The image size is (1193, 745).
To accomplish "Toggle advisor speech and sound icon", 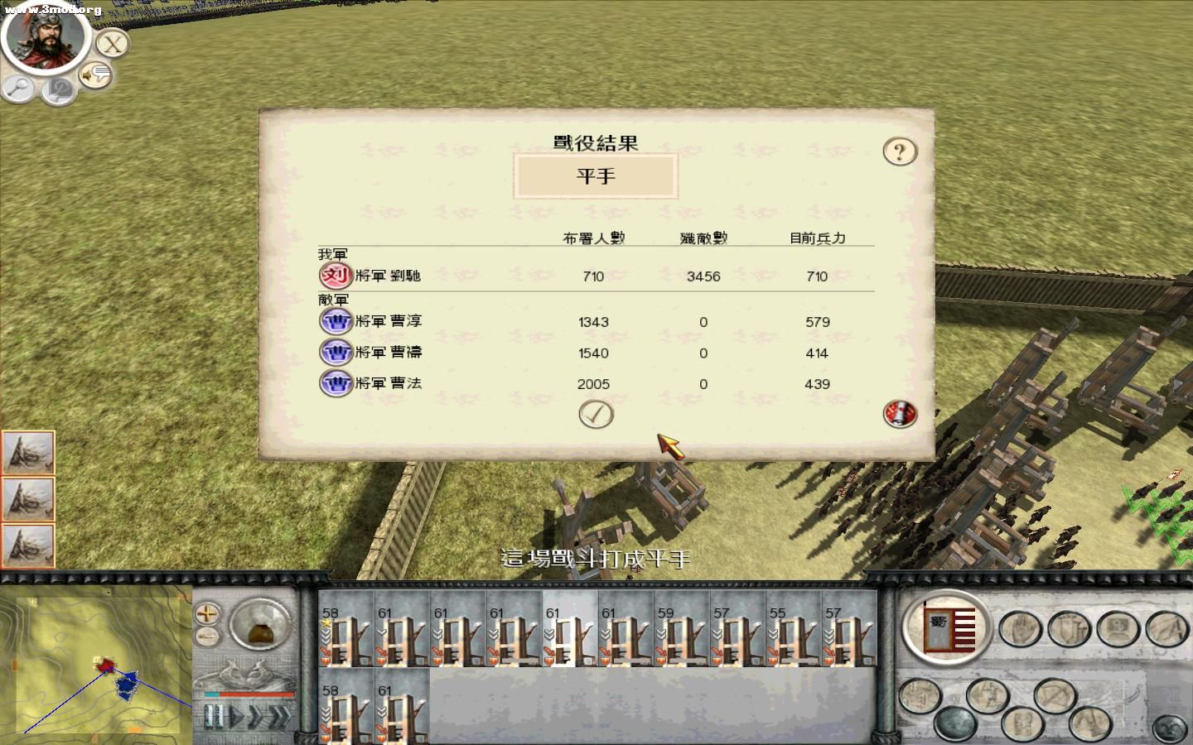I will (x=95, y=76).
